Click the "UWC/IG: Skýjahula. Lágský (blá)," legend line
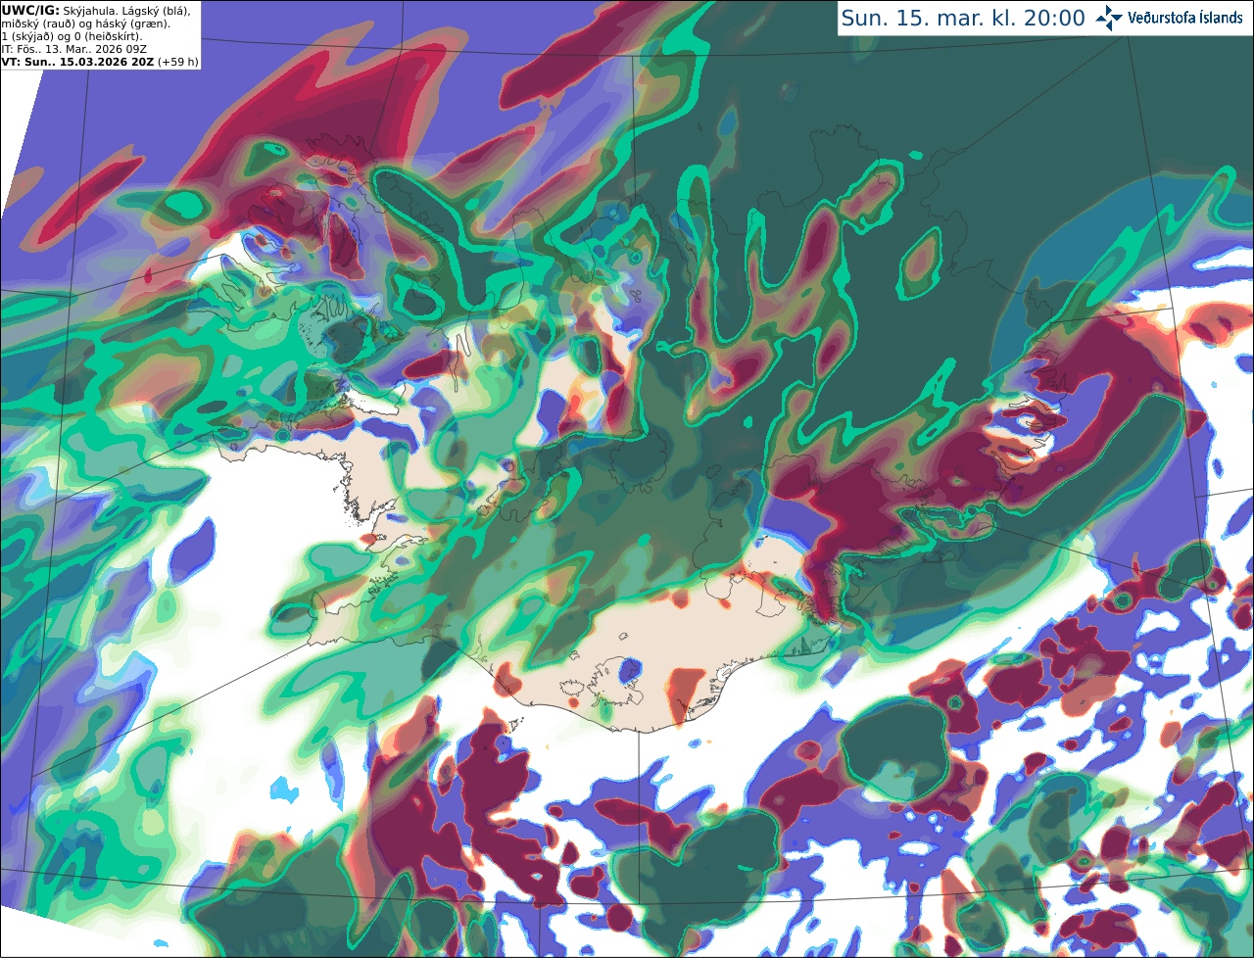Image resolution: width=1254 pixels, height=958 pixels. point(96,10)
